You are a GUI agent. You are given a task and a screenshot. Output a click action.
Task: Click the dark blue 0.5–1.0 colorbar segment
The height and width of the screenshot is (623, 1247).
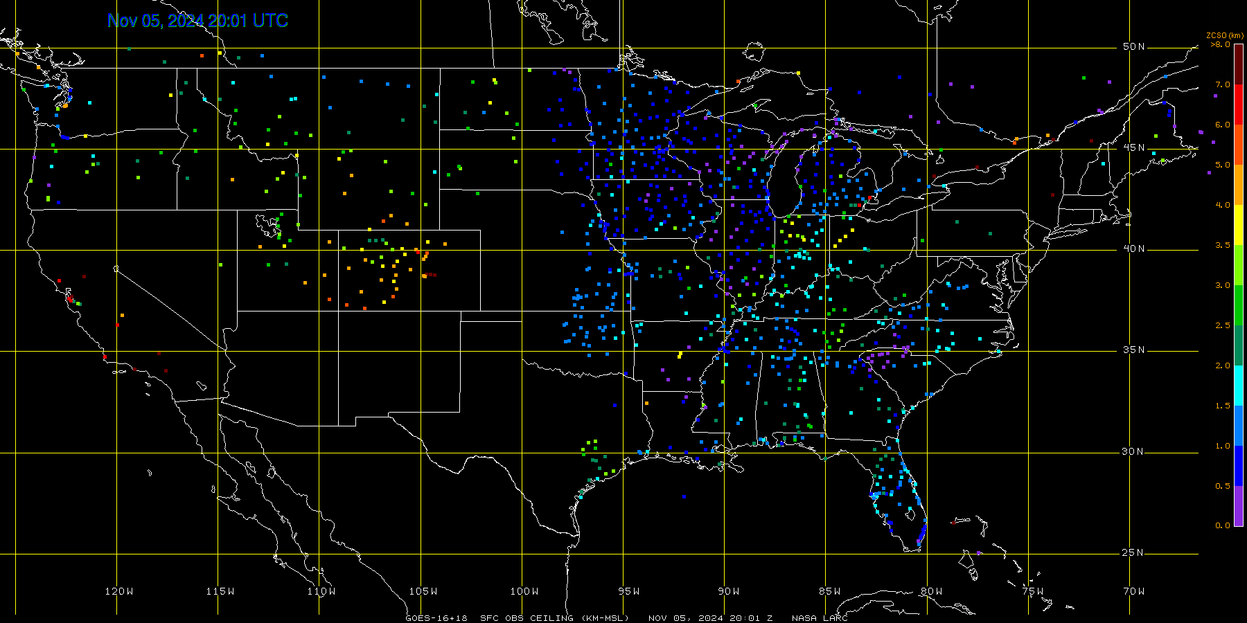click(x=1238, y=466)
